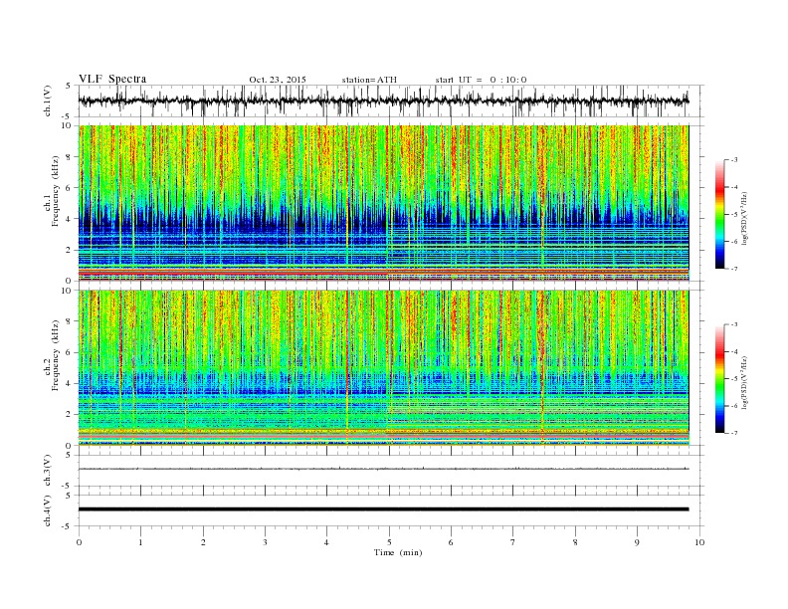Select the "ch.1(V)" axis label
This screenshot has height=609, width=788.
pyautogui.click(x=48, y=101)
